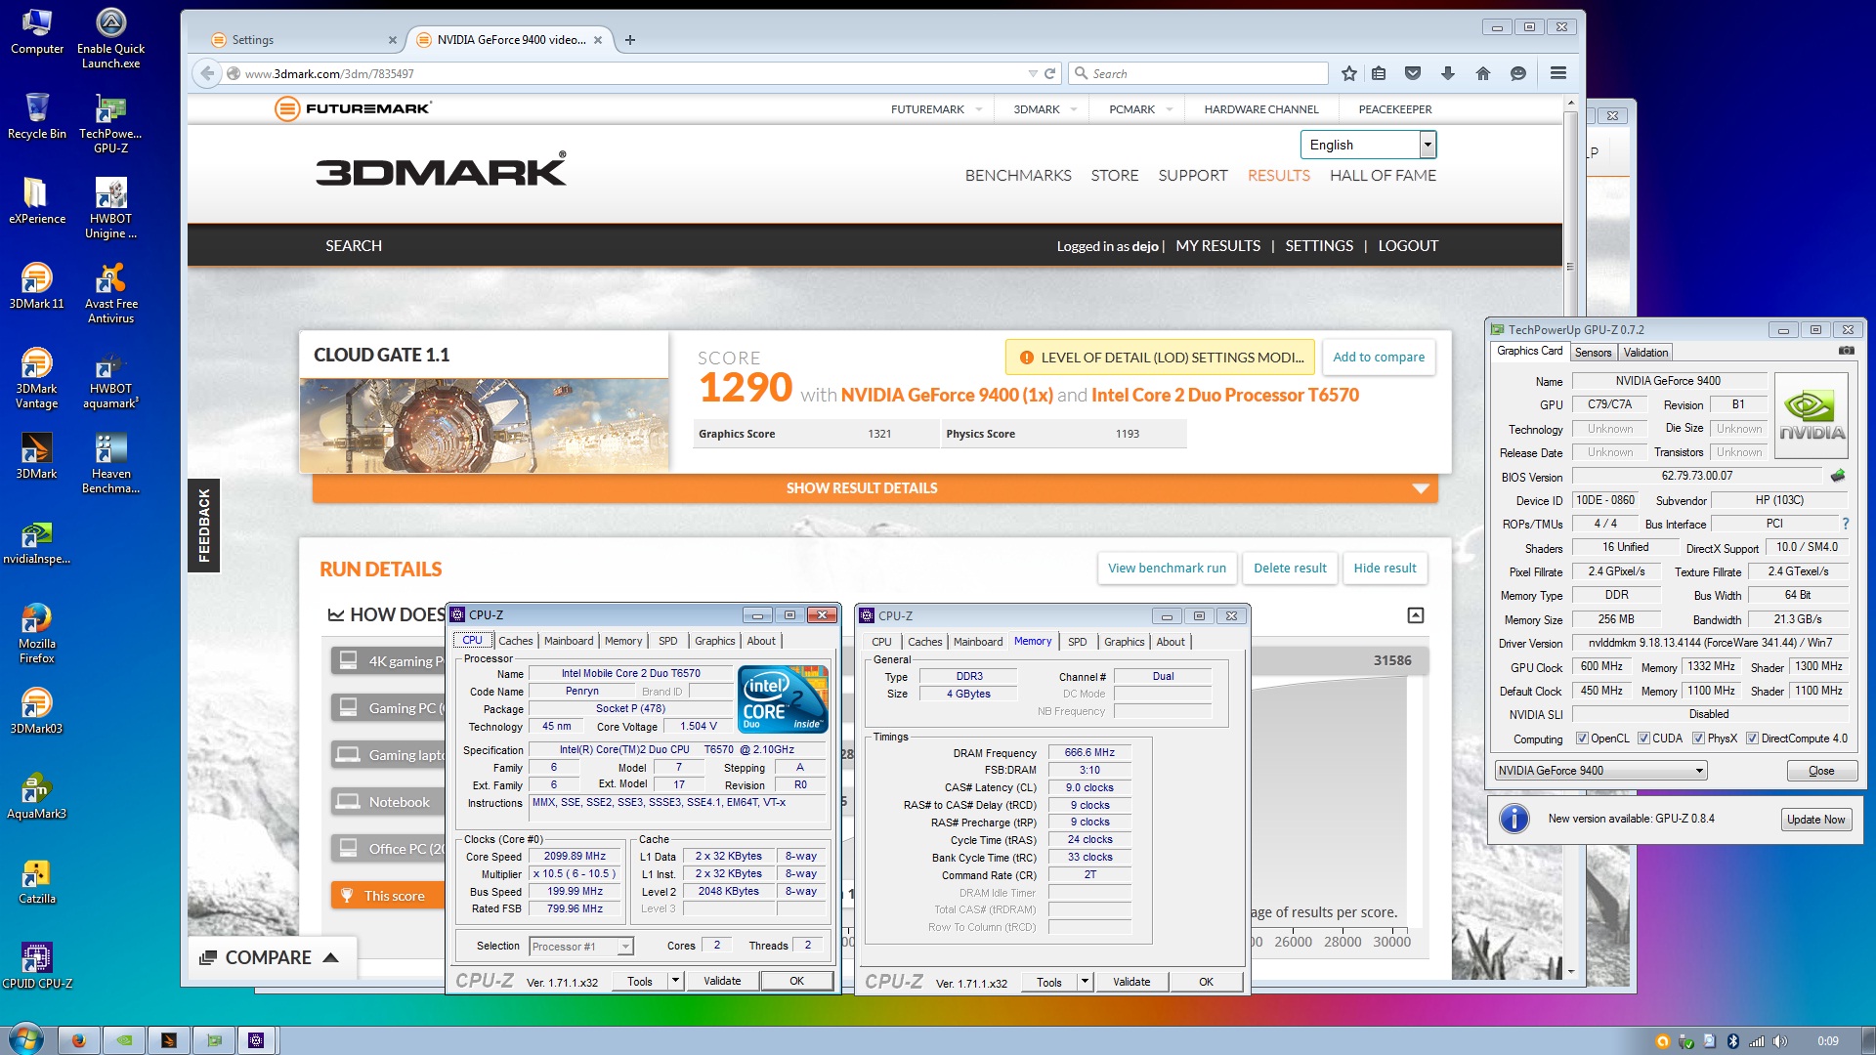Screen dimensions: 1876x1055
Task: Launch Mozilla Firefox desktop shortcut
Action: 36,634
